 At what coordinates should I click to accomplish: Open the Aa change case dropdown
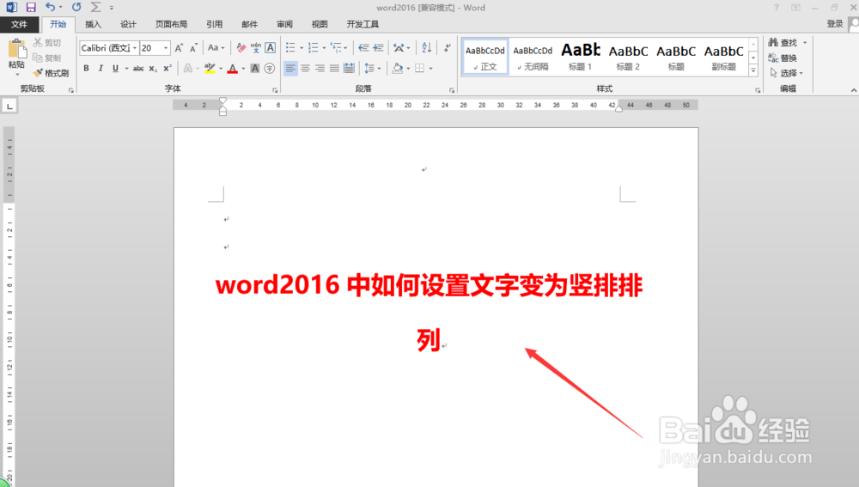tap(216, 48)
